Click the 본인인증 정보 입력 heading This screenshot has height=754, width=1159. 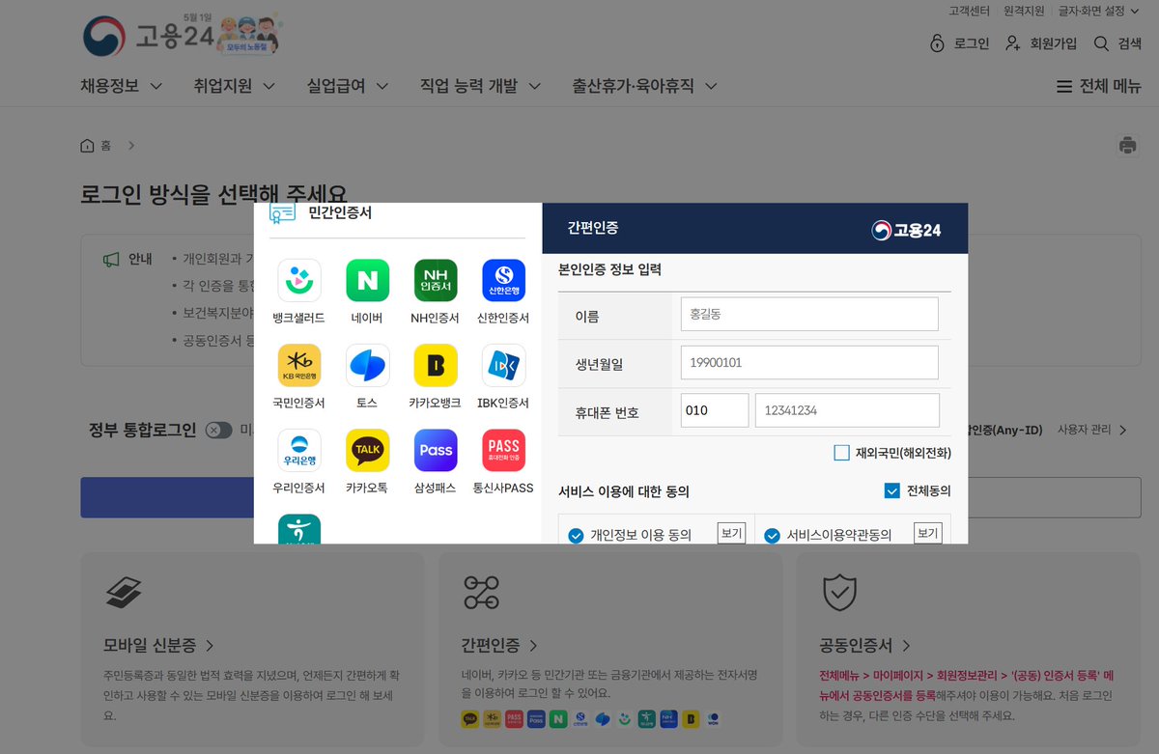[609, 270]
